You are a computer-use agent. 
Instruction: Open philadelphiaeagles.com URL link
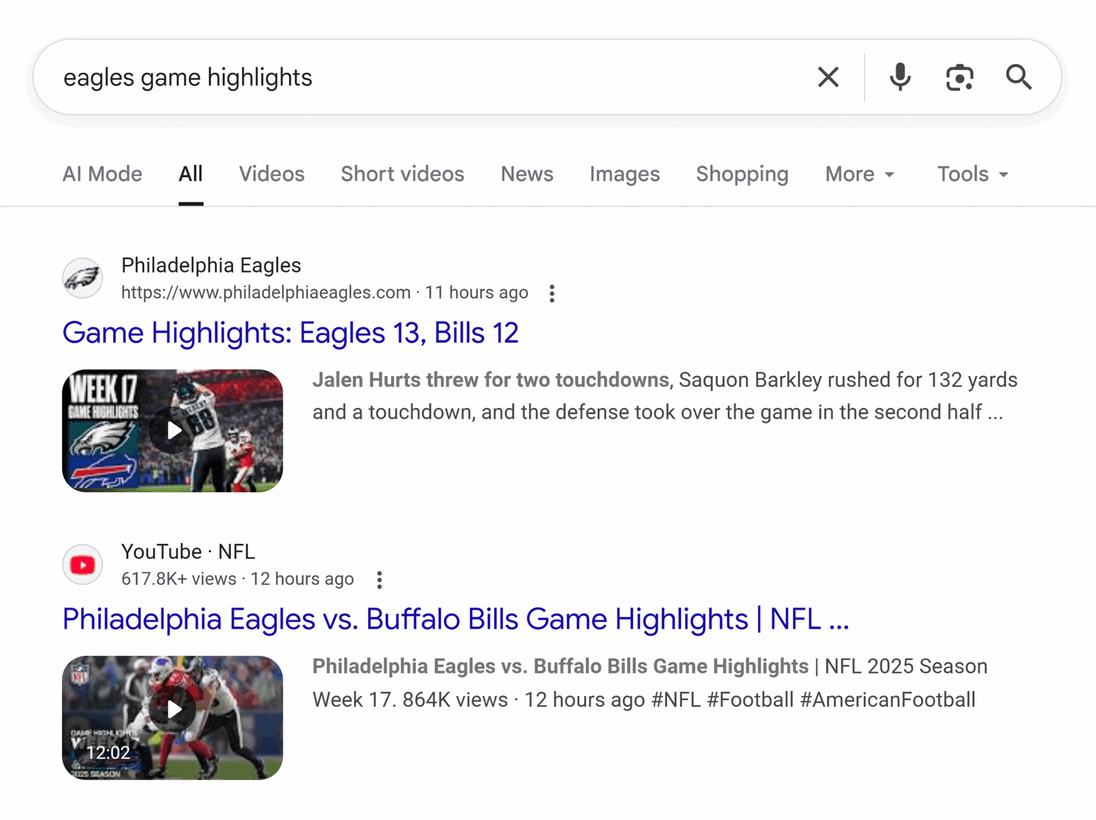coord(265,292)
